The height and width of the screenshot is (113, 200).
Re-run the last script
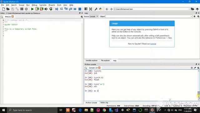(x=51, y=9)
